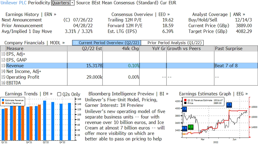Viewport: 258px width, 144px height.
Task: Switch to Prior Period Analysis (Q1/22) tab
Action: (172, 43)
